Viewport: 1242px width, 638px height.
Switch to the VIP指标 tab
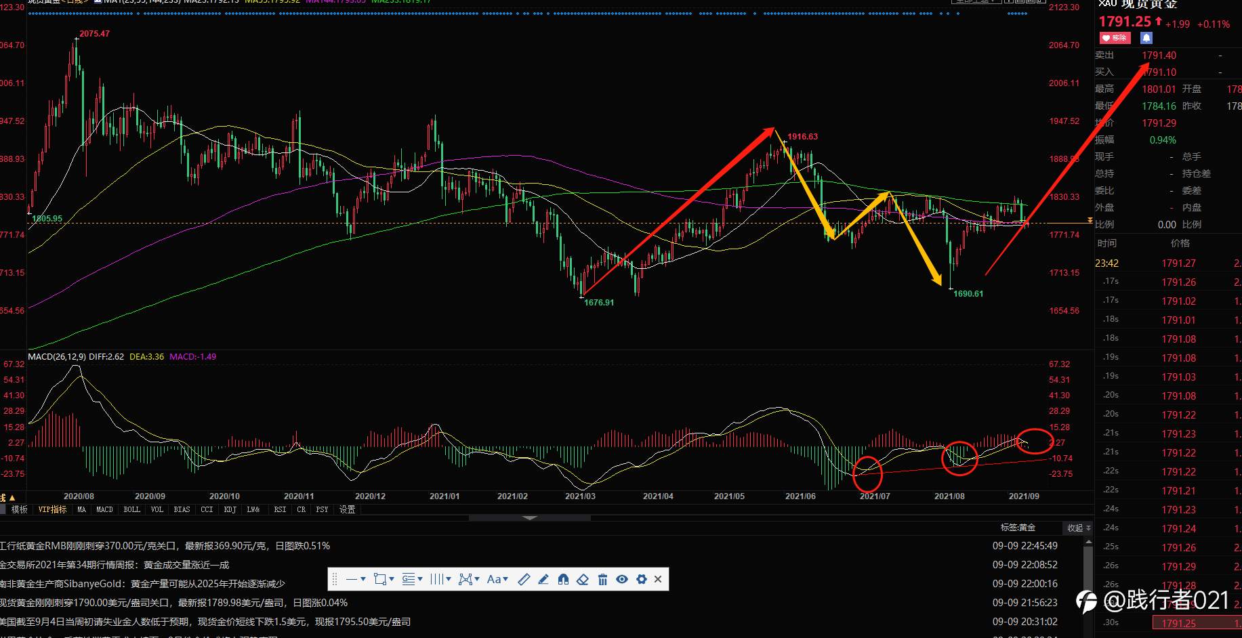click(52, 509)
